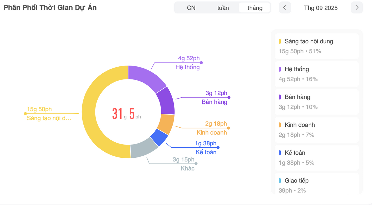Click the Kinh doanh legend entry
The width and height of the screenshot is (372, 205).
(316, 129)
